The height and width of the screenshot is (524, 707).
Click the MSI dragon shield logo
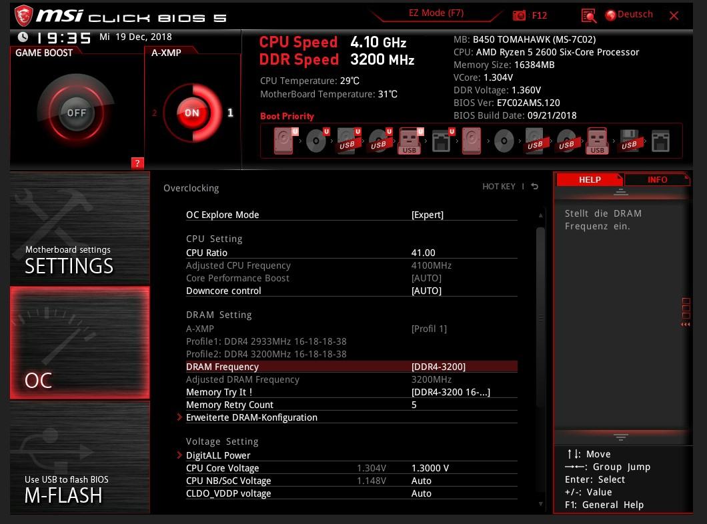pos(24,15)
